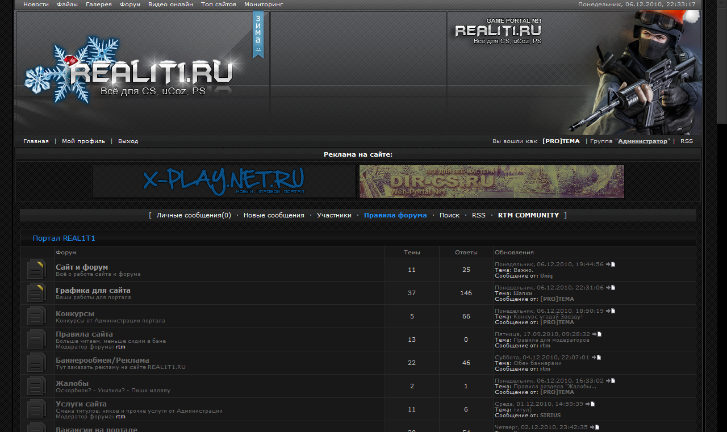727x432 pixels.
Task: Open topic Важно. in updates
Action: [523, 270]
